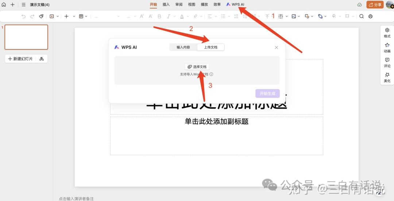Screen dimensions: 394x201
Task: Click the font color A icon
Action: tap(182, 16)
